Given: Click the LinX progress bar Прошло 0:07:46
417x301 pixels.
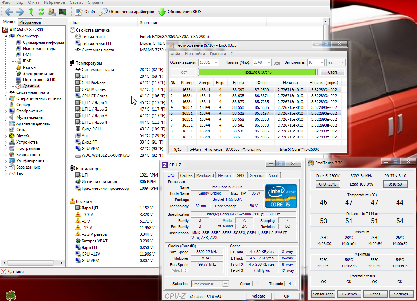Looking at the screenshot, I should 257,72.
